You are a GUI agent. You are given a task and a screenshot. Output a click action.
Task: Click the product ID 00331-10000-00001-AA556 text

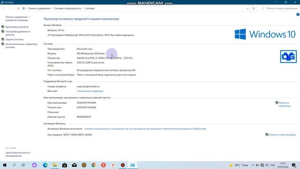[77, 135]
